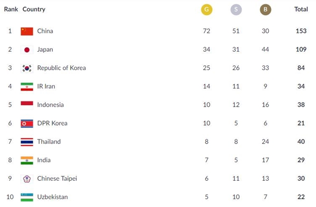Click the gold medal G header icon
The image size is (316, 207).
pyautogui.click(x=206, y=9)
